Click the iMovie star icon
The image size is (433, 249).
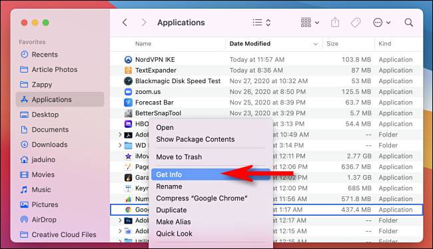tap(128, 156)
